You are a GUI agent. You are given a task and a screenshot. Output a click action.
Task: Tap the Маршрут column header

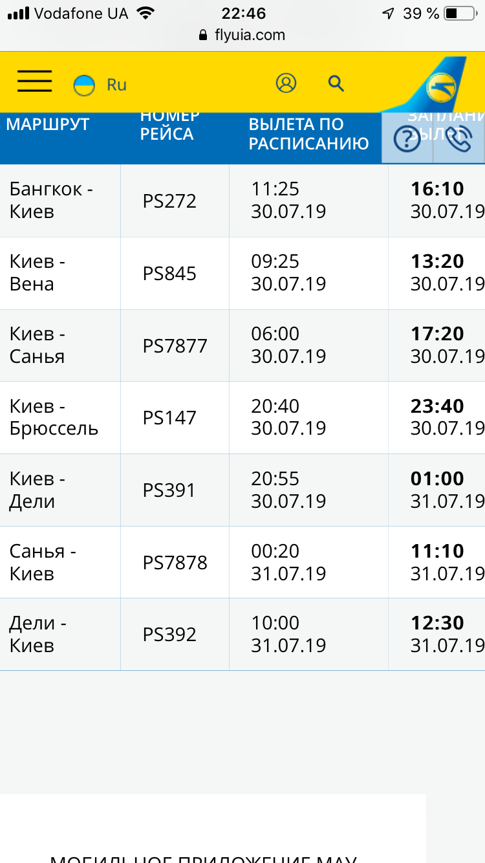(48, 124)
